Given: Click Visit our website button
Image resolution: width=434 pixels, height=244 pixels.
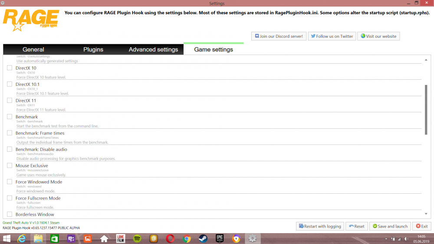Looking at the screenshot, I should click(x=378, y=36).
